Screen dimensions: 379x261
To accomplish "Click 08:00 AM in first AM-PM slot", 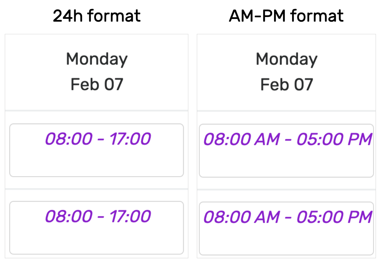I will (x=242, y=139).
